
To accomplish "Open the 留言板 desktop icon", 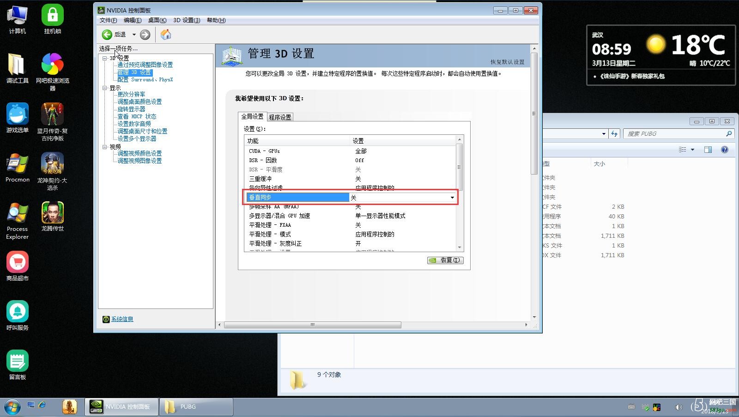I will click(18, 365).
